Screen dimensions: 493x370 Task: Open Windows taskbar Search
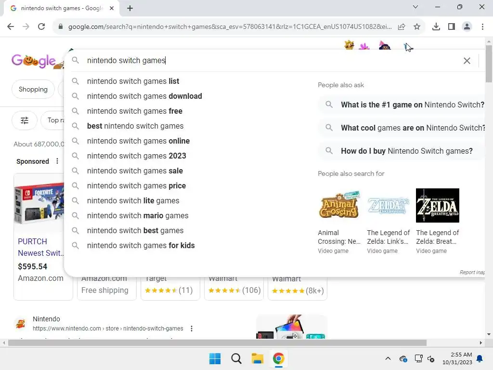(x=236, y=358)
